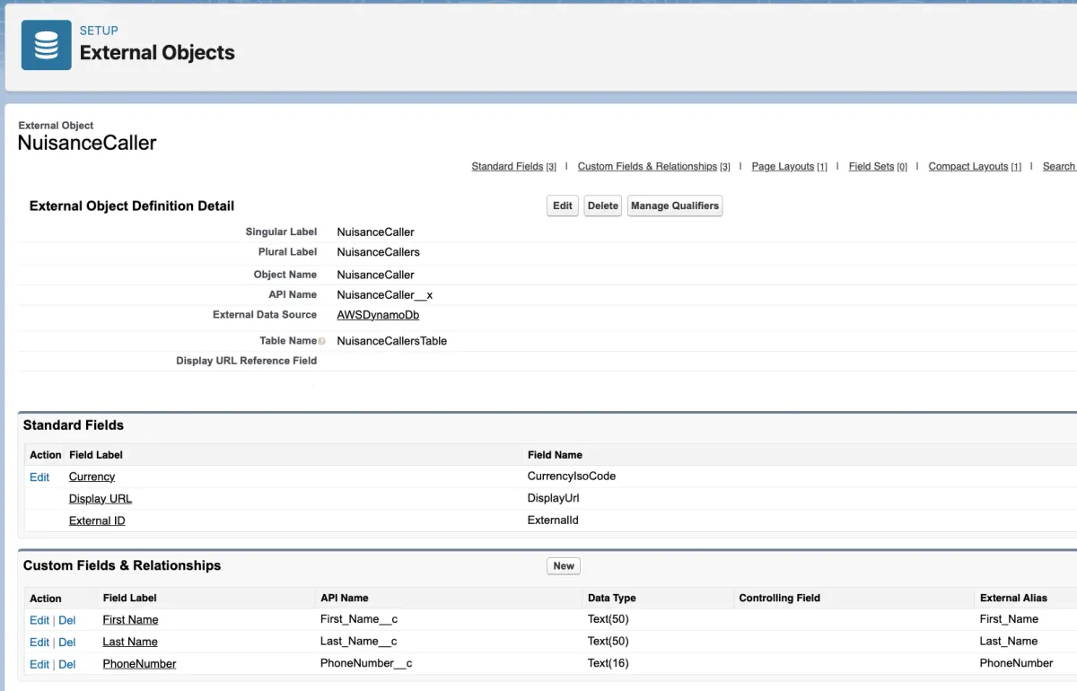This screenshot has height=691, width=1077.
Task: Jump to Custom Fields & Relationships [3] link
Action: point(653,167)
